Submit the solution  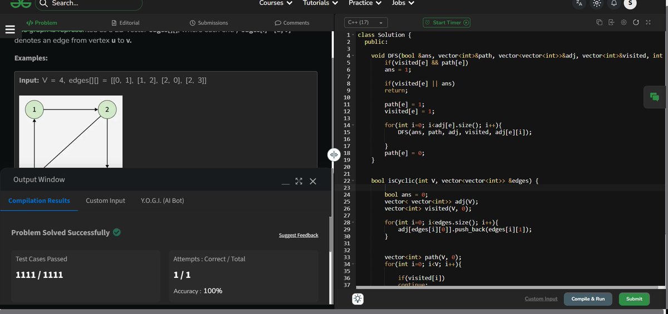pyautogui.click(x=634, y=299)
